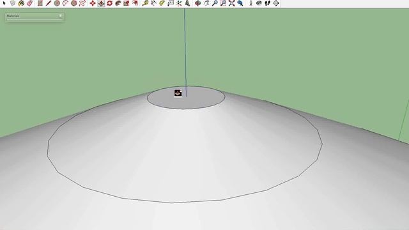The image size is (409, 230).
Task: Click the Make Component tool
Action: click(x=13, y=3)
